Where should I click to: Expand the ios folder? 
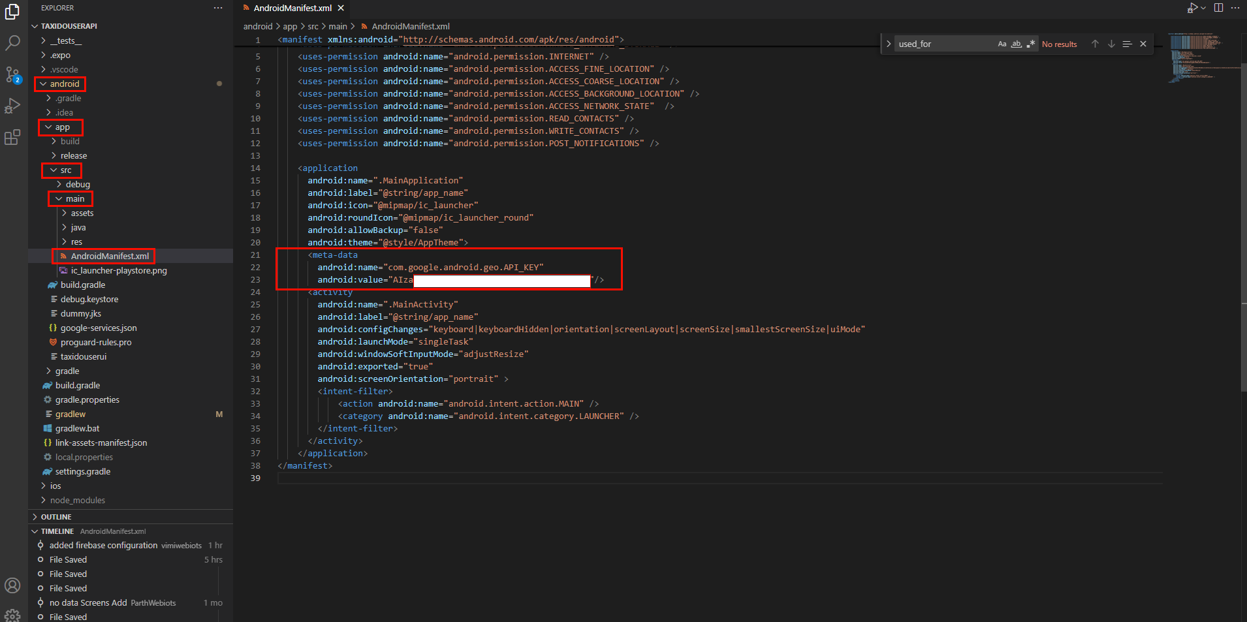[55, 486]
